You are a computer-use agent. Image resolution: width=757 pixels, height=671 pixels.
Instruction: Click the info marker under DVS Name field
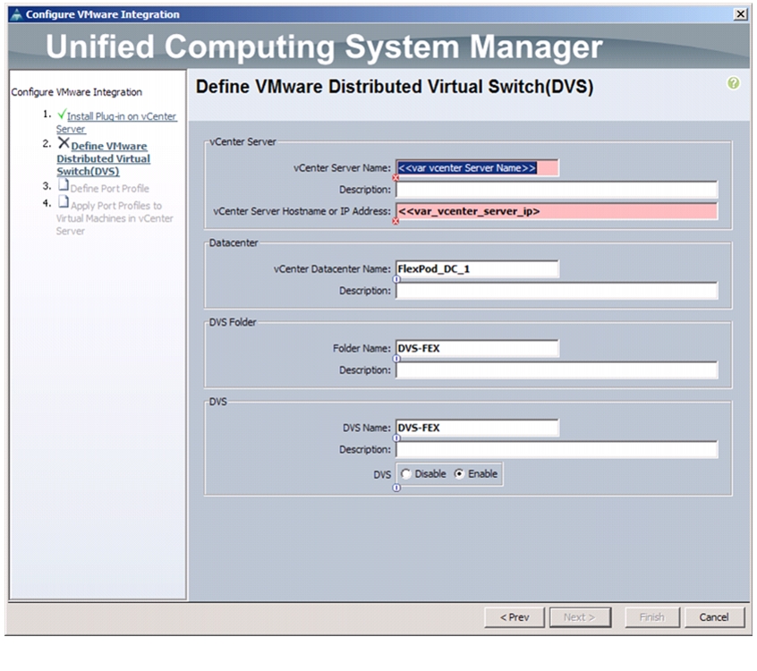click(396, 438)
